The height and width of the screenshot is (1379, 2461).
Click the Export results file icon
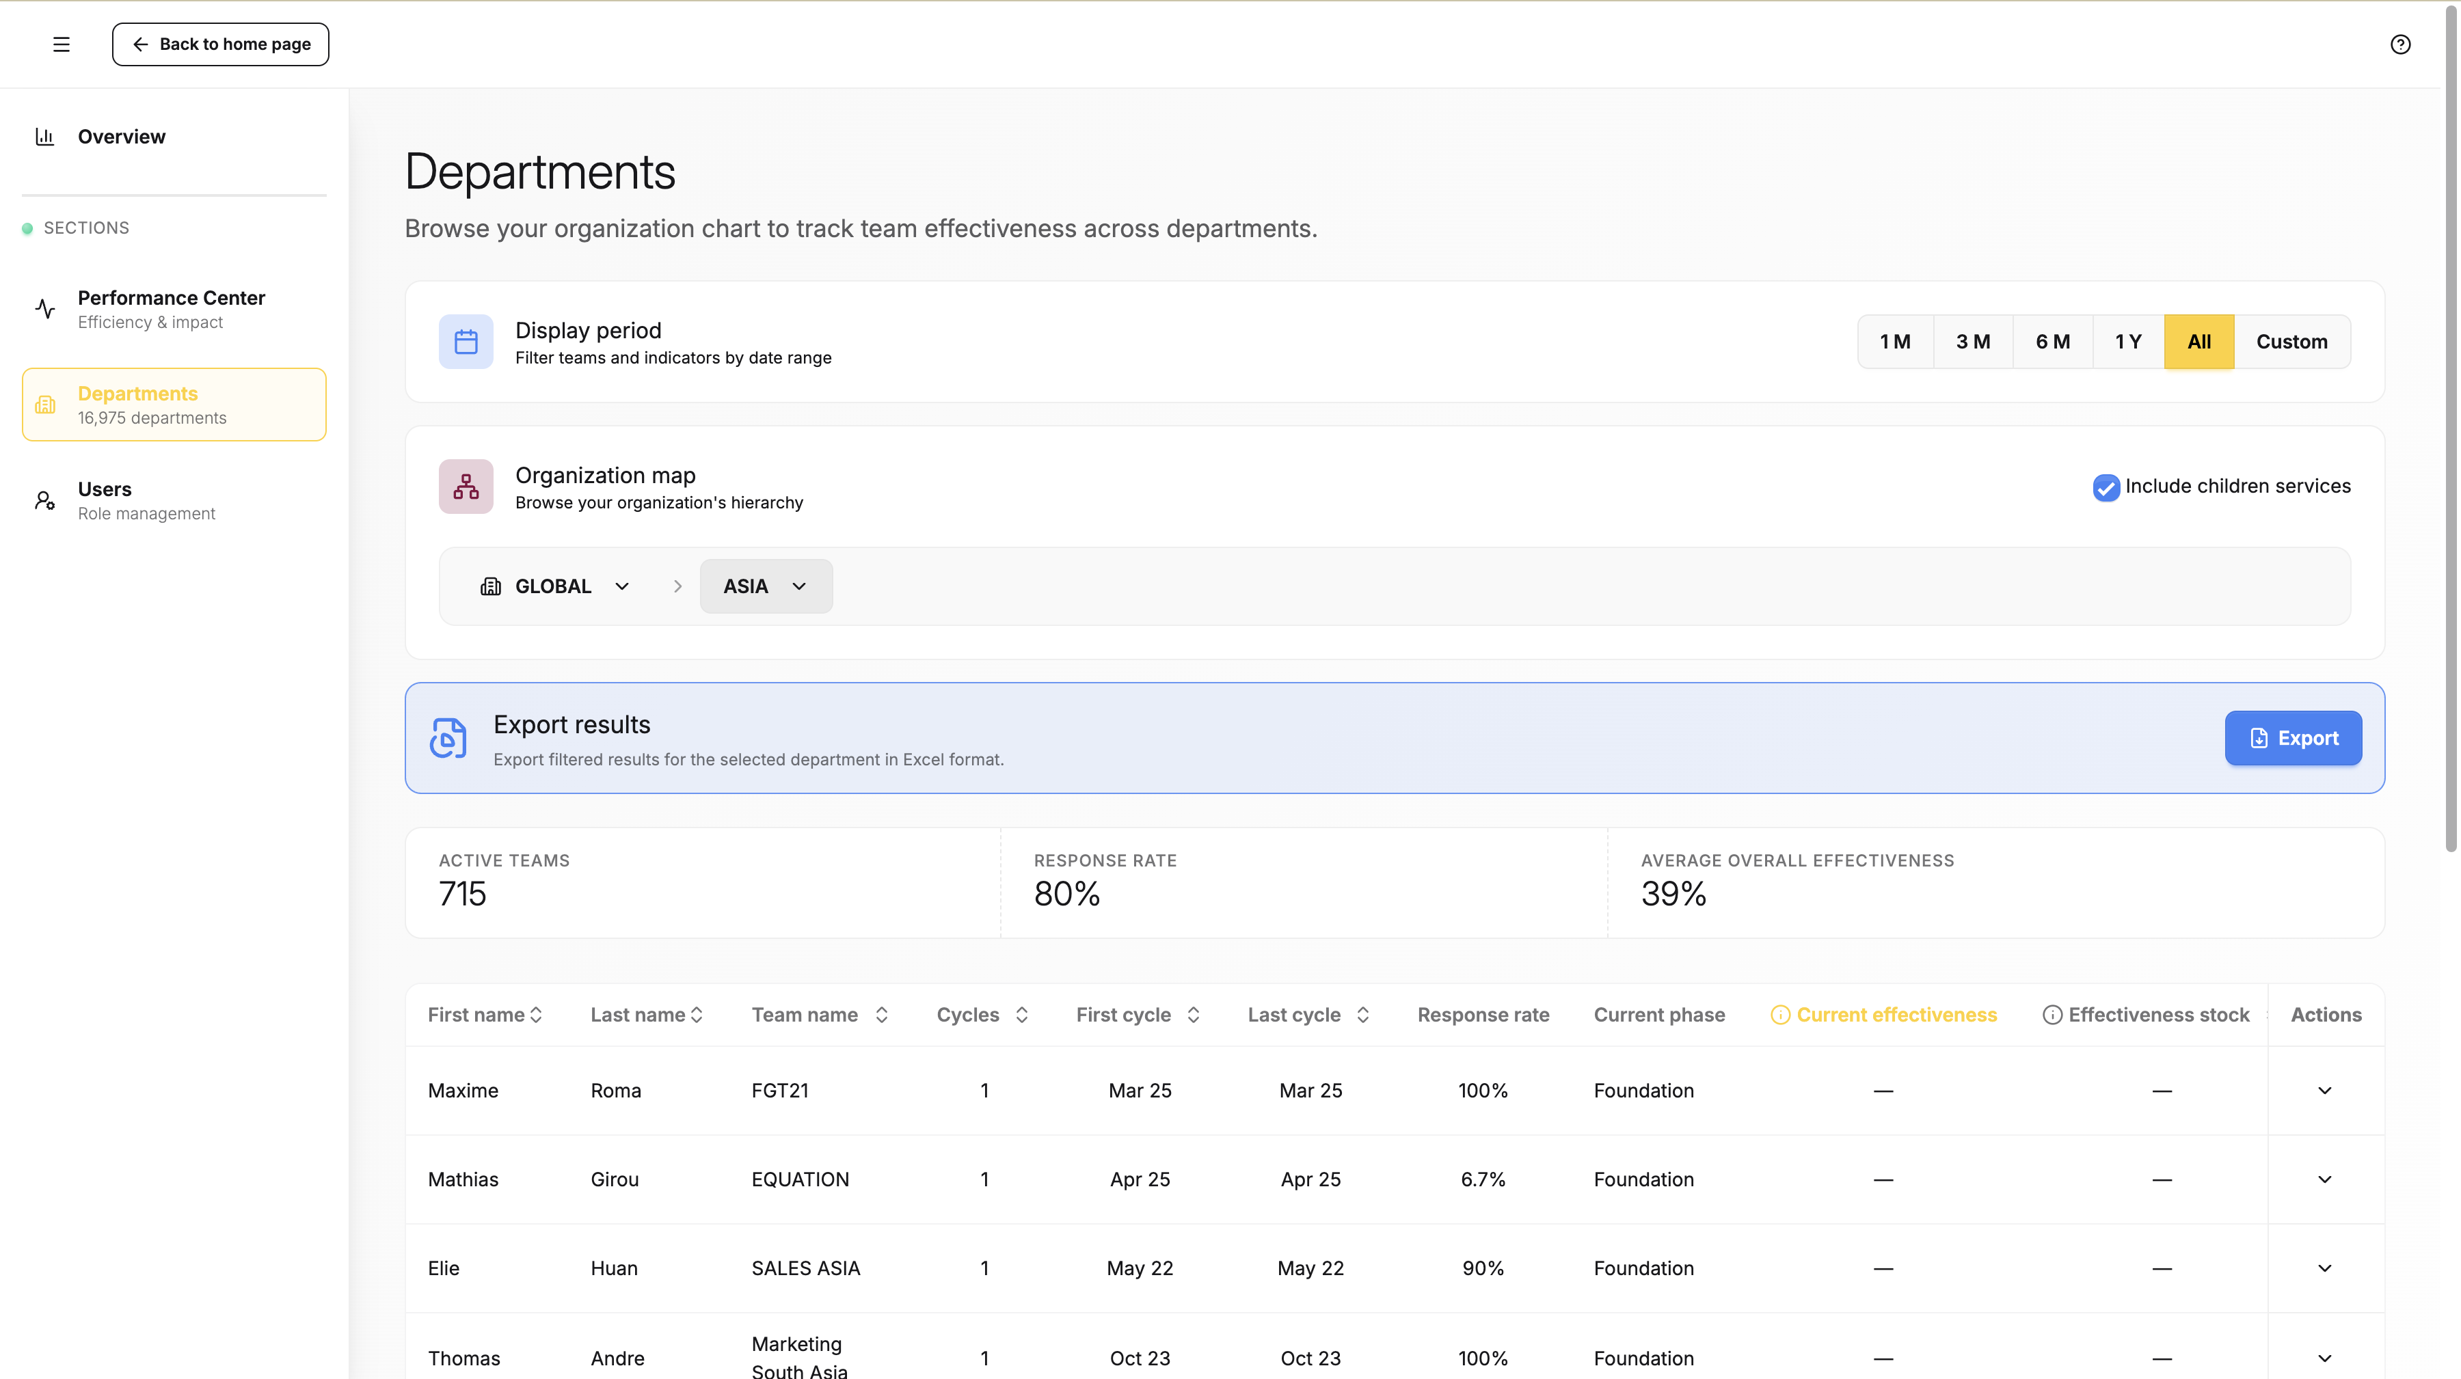448,738
